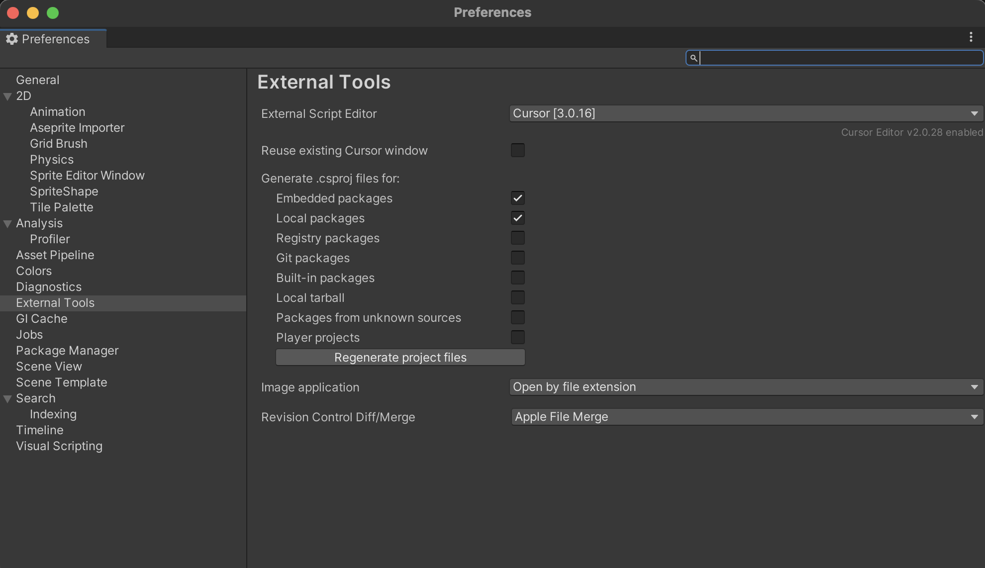Viewport: 985px width, 568px height.
Task: Collapse the 2D section arrow
Action: pos(7,96)
